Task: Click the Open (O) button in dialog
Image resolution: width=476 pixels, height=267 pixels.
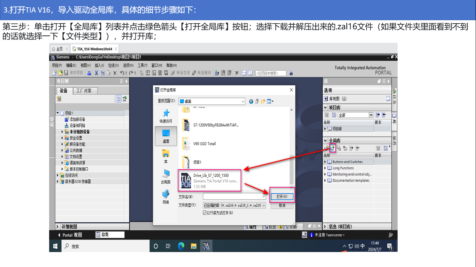Action: (282, 197)
